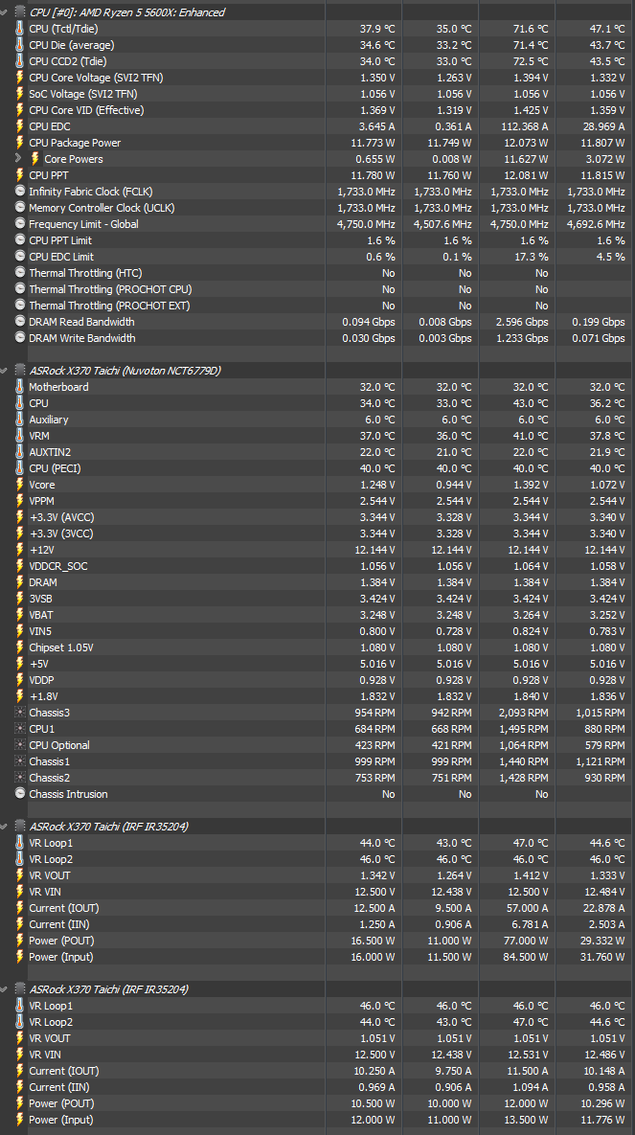Image resolution: width=635 pixels, height=1135 pixels.
Task: Collapse the lower IRF IR35204 sensor group
Action: tap(5, 989)
